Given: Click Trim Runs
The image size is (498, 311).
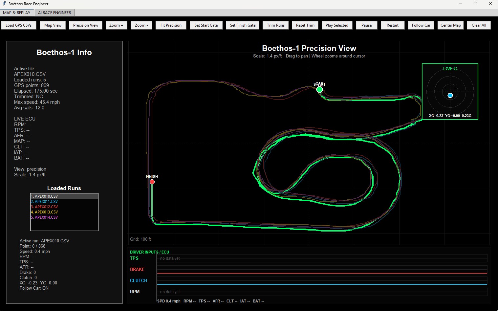Looking at the screenshot, I should pyautogui.click(x=276, y=25).
